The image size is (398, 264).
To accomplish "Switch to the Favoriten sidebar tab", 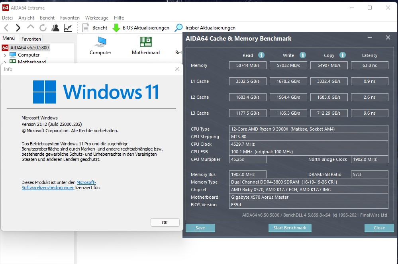I will pyautogui.click(x=31, y=39).
